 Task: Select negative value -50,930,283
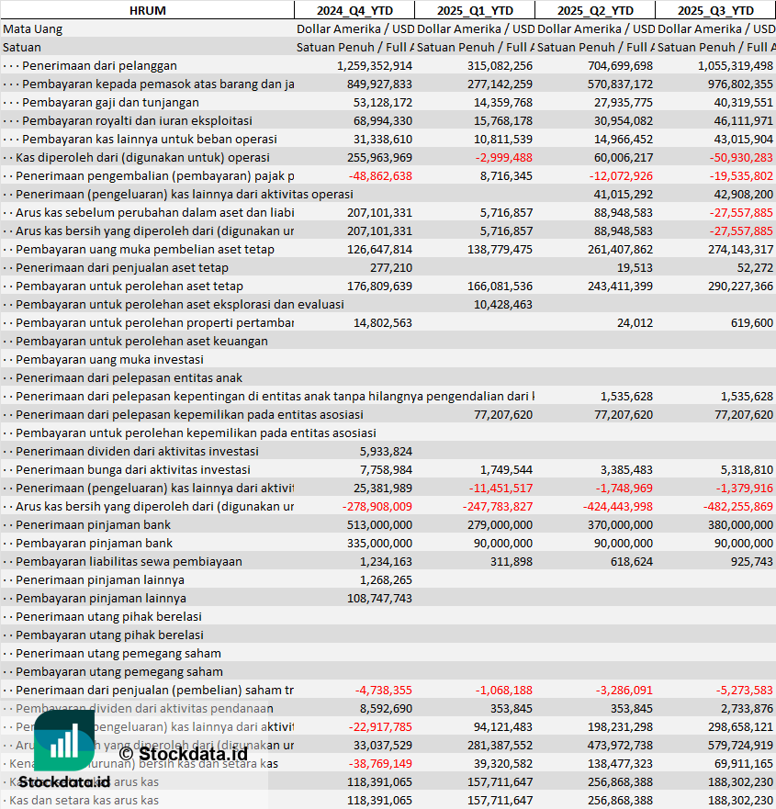click(x=741, y=158)
